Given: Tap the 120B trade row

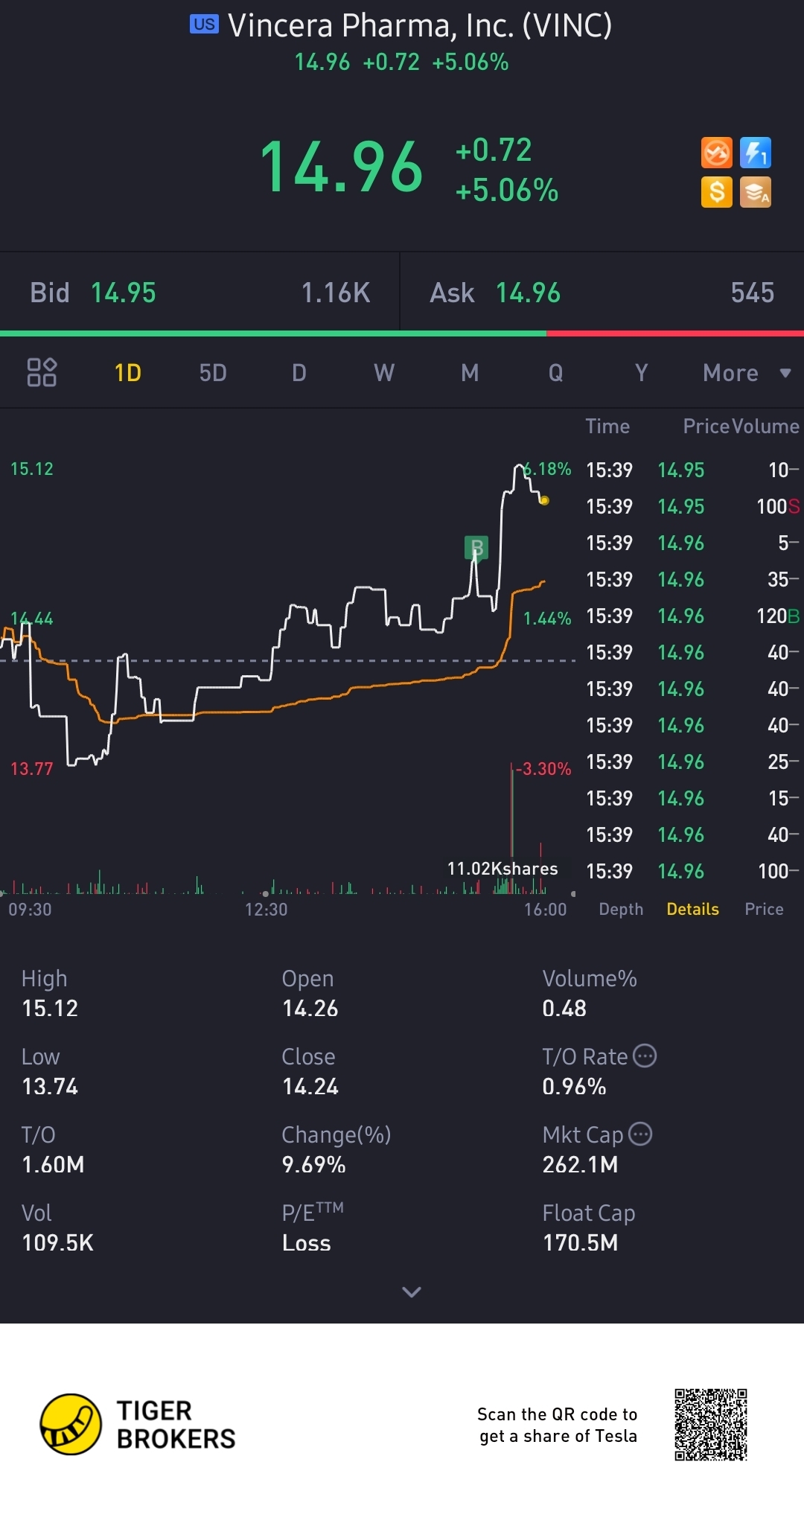Looking at the screenshot, I should (x=692, y=616).
